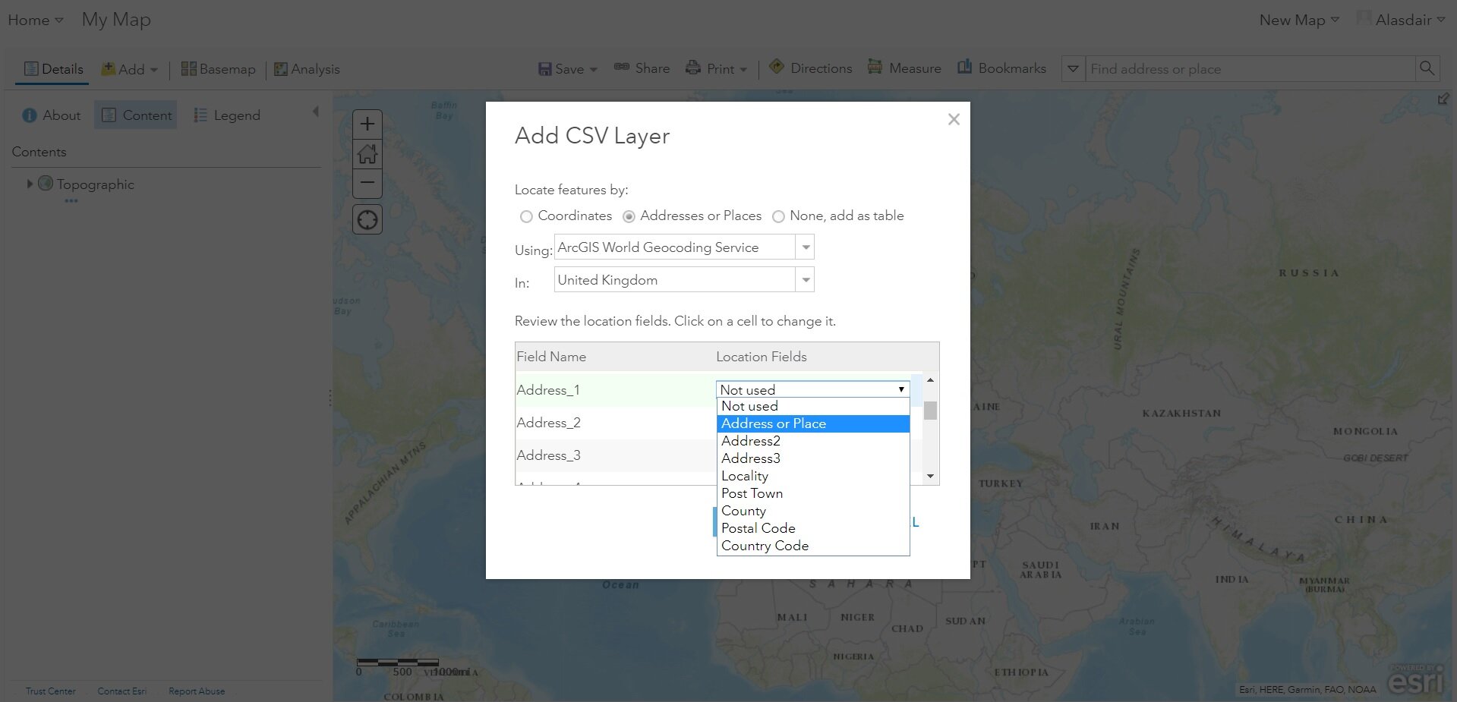Open the Measure tool

pyautogui.click(x=904, y=68)
